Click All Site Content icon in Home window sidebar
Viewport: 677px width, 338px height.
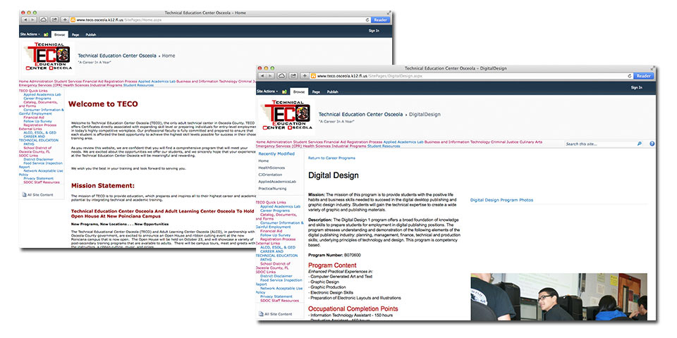pyautogui.click(x=24, y=195)
